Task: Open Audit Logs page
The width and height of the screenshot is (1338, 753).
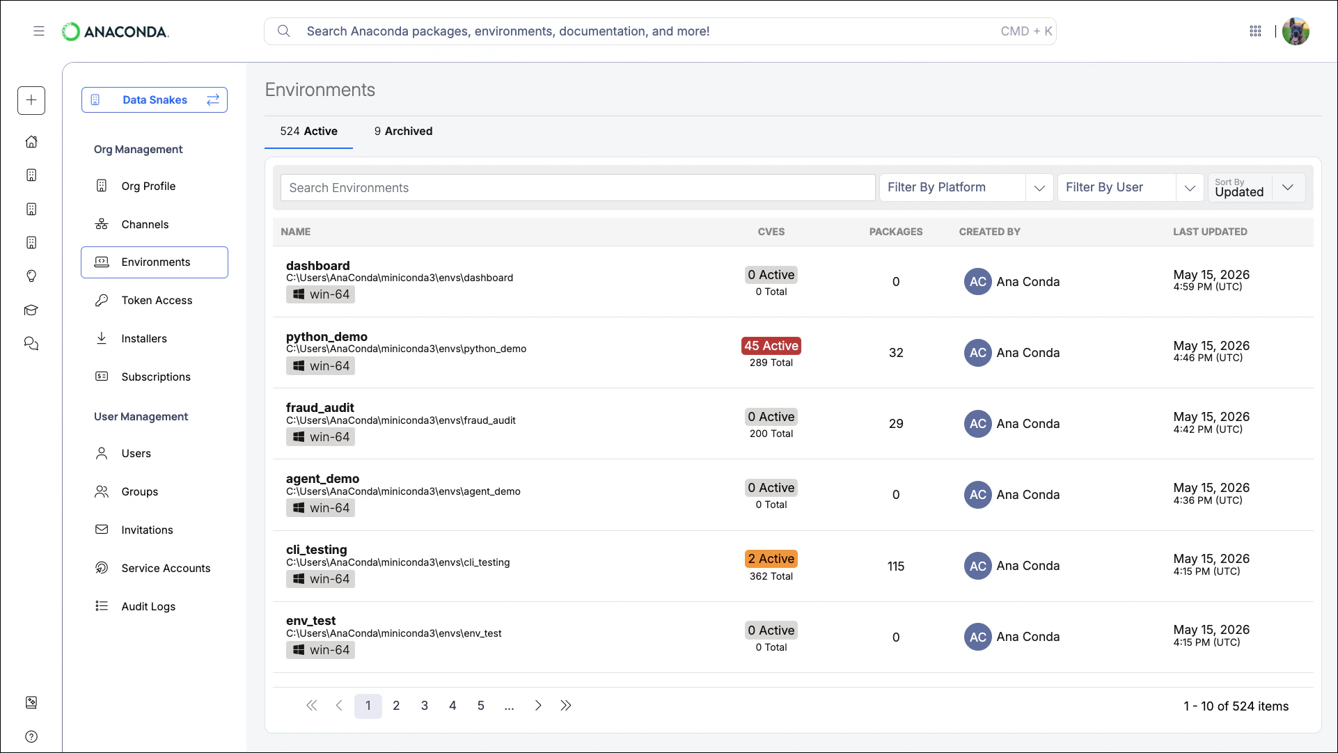Action: pyautogui.click(x=155, y=607)
